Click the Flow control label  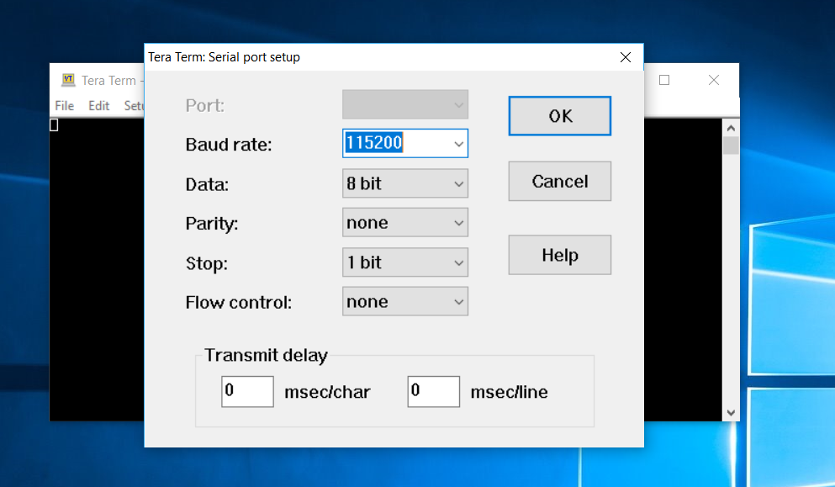[239, 302]
